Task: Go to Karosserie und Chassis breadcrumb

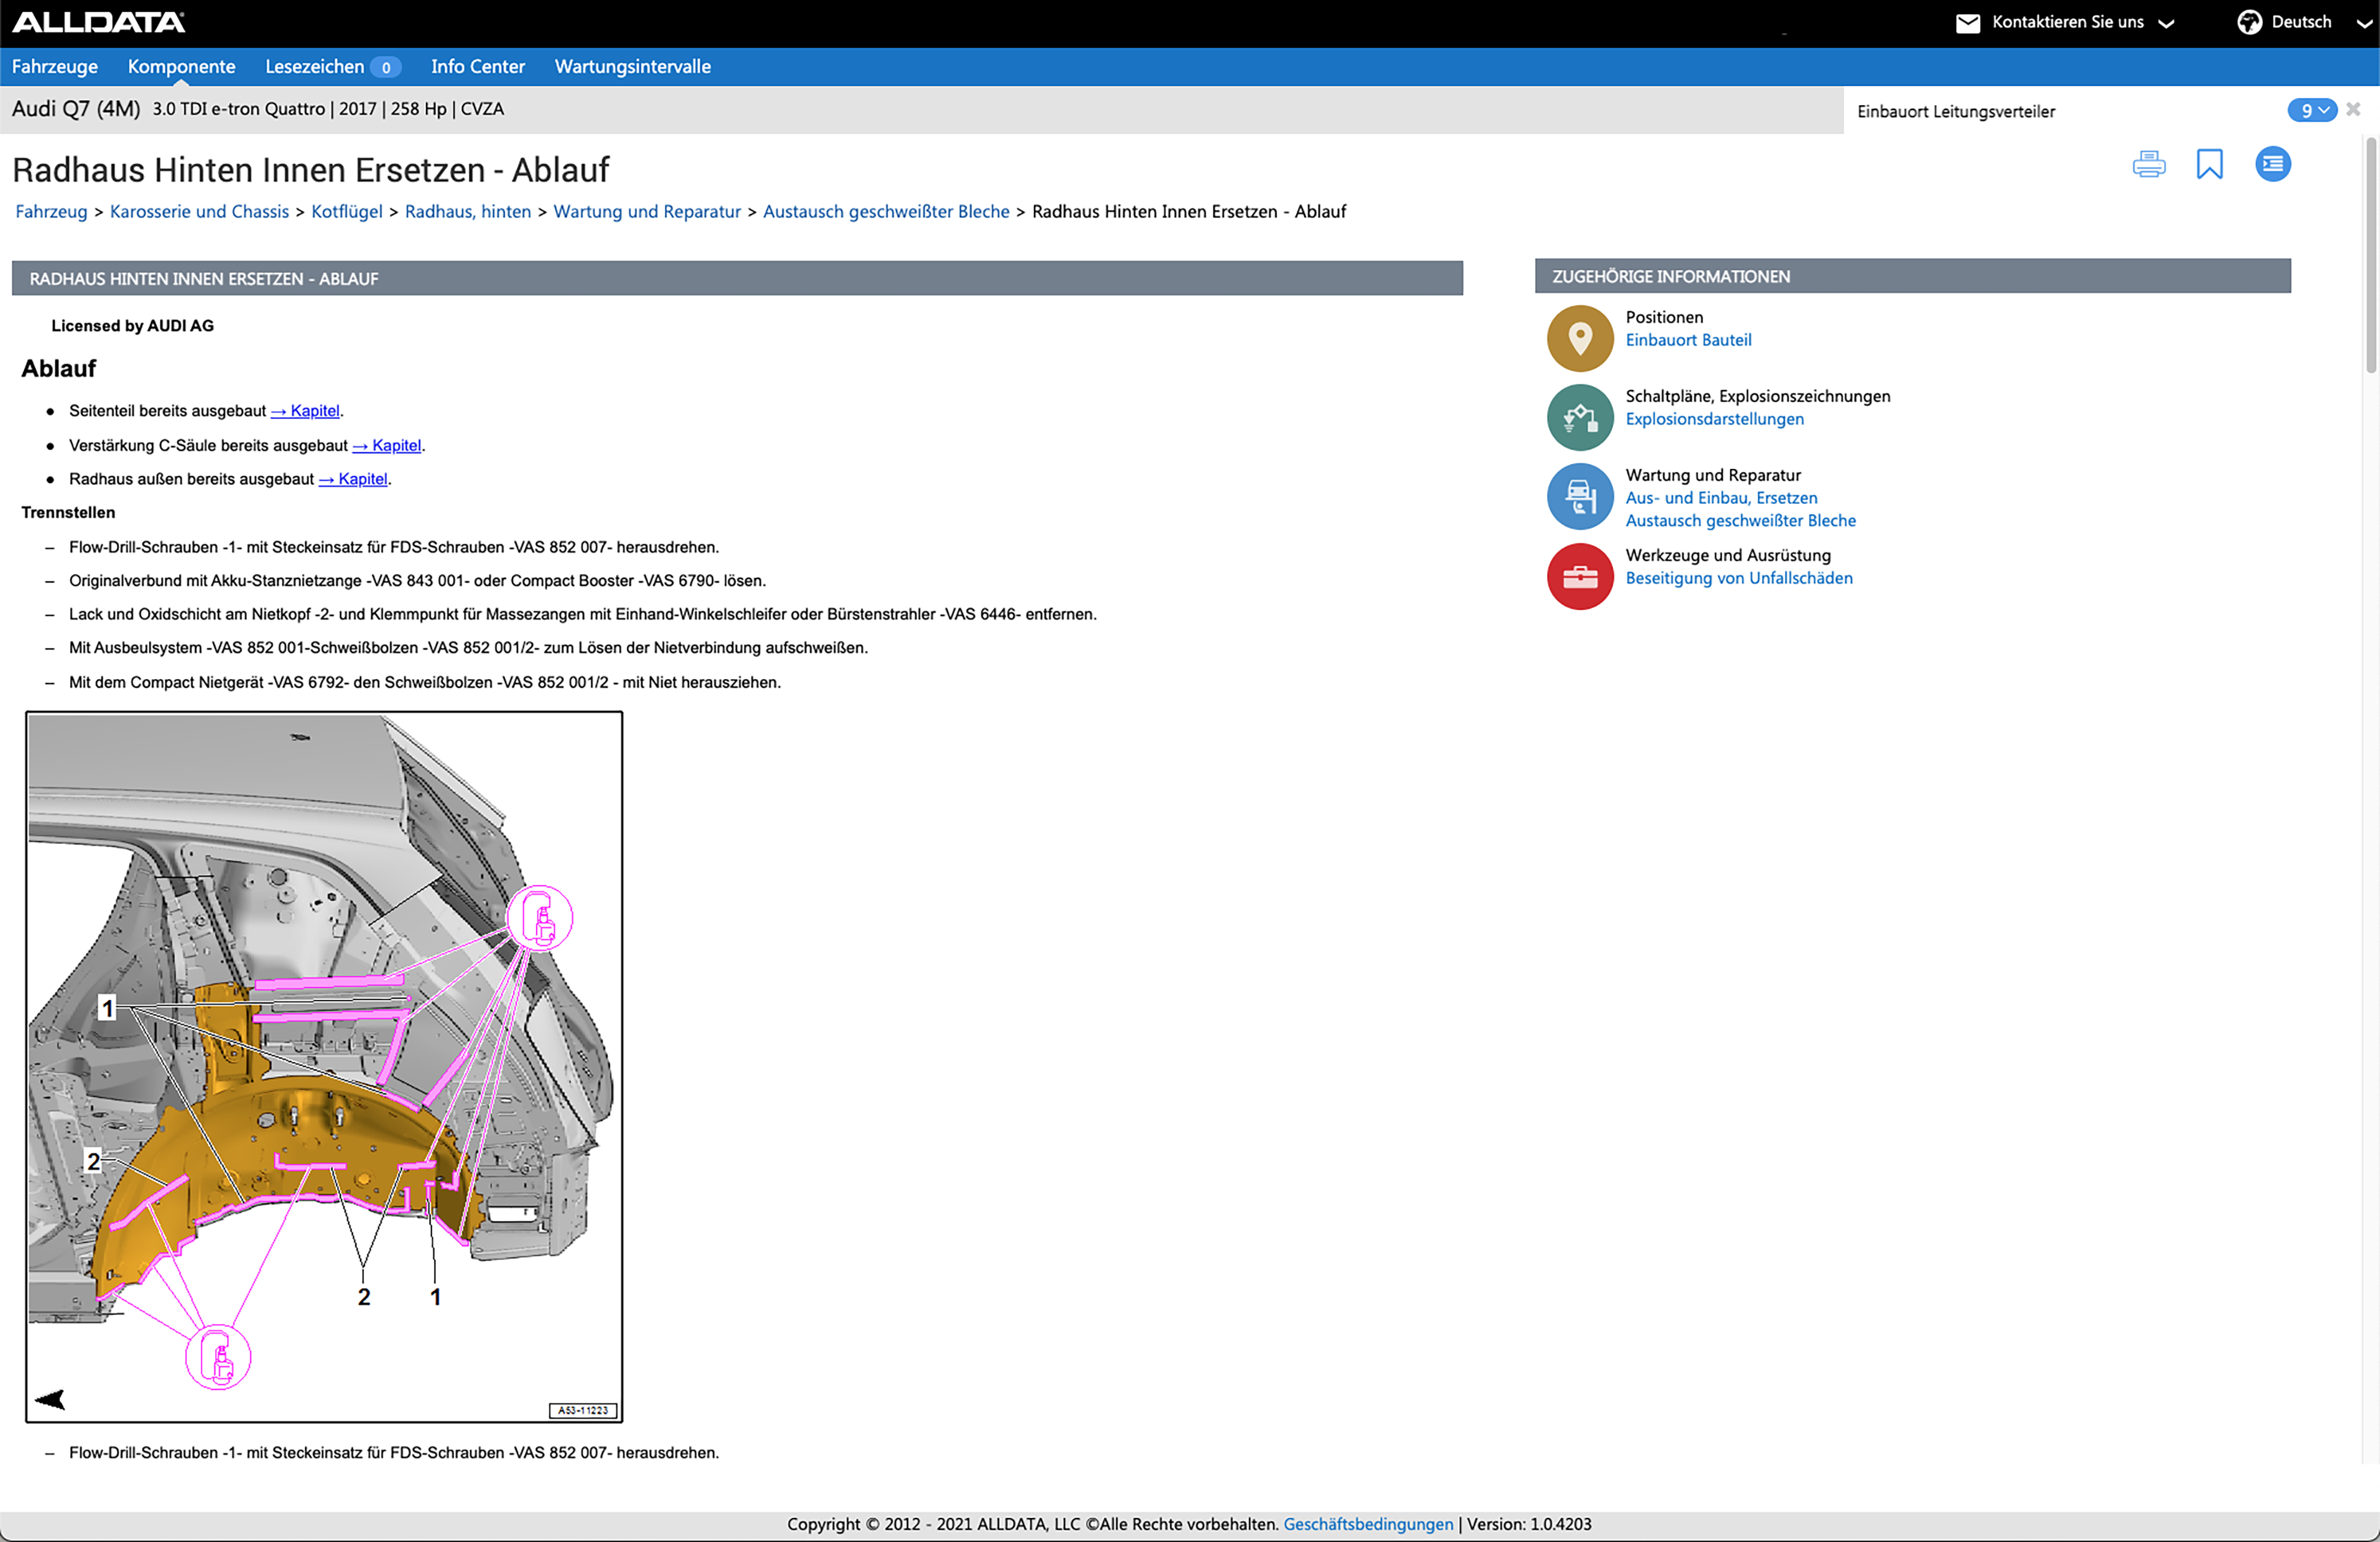Action: (199, 212)
